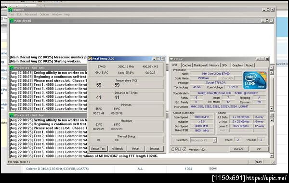Click the 3072 KBytes Level 2 cache value
289x183 pixels.
241,126
